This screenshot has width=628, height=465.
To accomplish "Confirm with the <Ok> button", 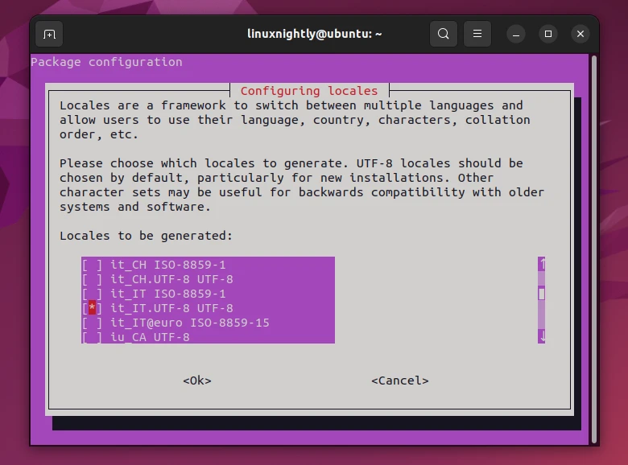I will coord(197,381).
